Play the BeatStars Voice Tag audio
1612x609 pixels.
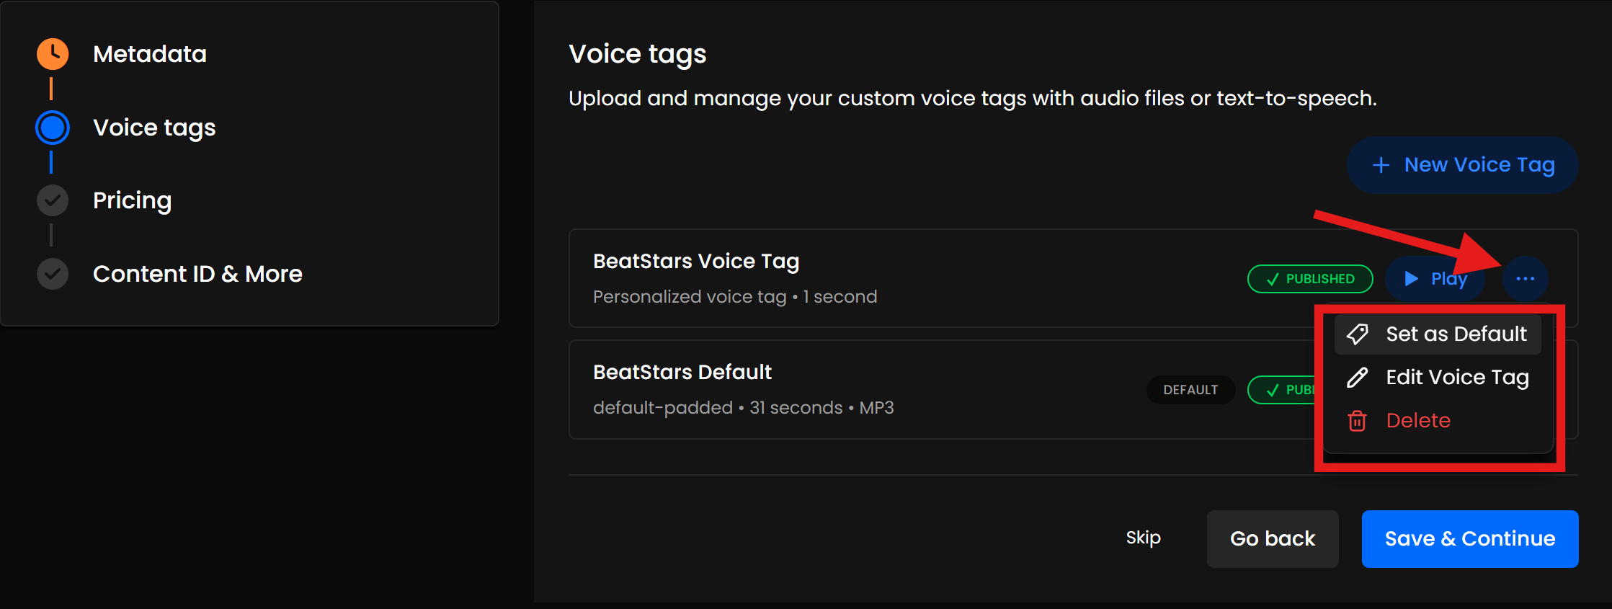(x=1434, y=279)
